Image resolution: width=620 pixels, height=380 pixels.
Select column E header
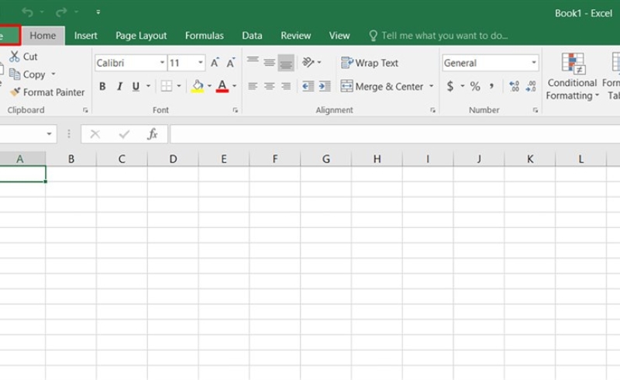point(224,159)
